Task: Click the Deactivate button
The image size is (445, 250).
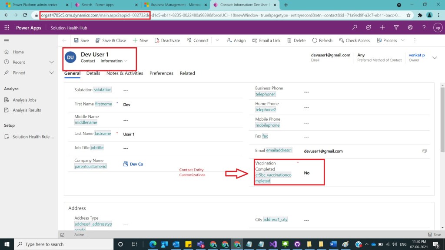Action: click(x=167, y=40)
